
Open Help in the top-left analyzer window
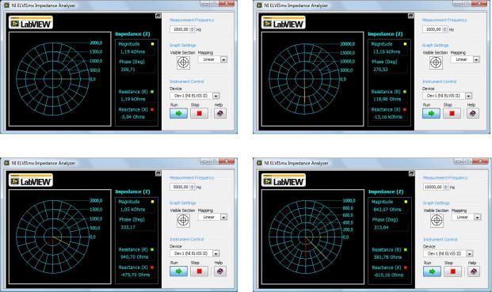[x=220, y=113]
